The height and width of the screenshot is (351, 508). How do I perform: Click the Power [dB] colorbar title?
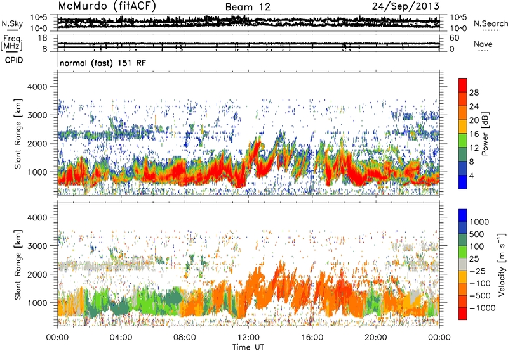point(485,134)
